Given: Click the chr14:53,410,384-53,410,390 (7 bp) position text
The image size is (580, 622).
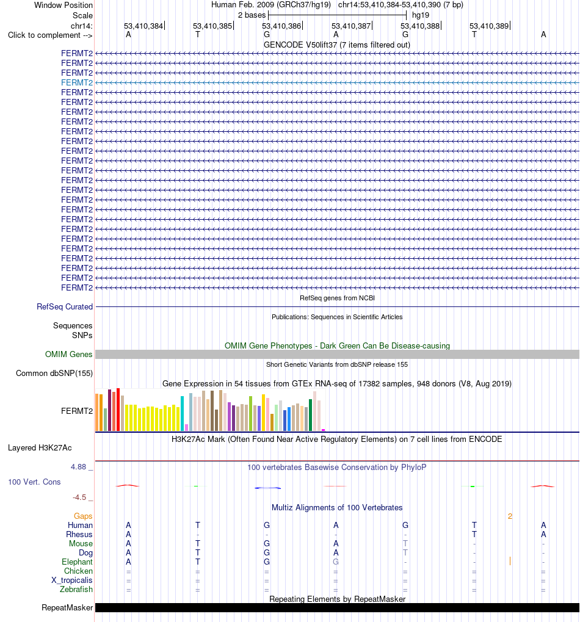Looking at the screenshot, I should tap(401, 5).
